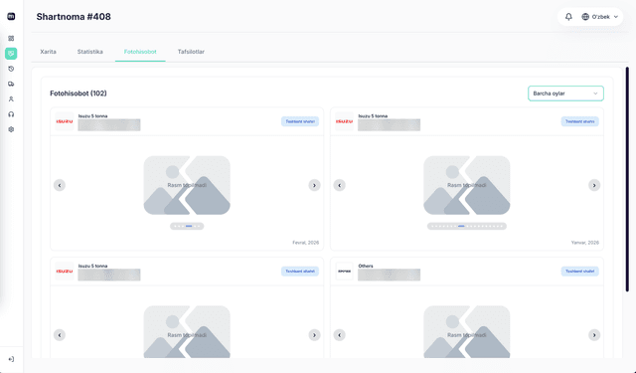
Task: Click Toshkent shahri badge on lower Isuzu card
Action: tap(300, 272)
